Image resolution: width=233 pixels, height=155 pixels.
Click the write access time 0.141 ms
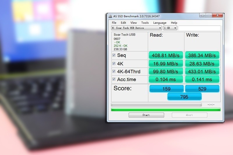(202, 79)
